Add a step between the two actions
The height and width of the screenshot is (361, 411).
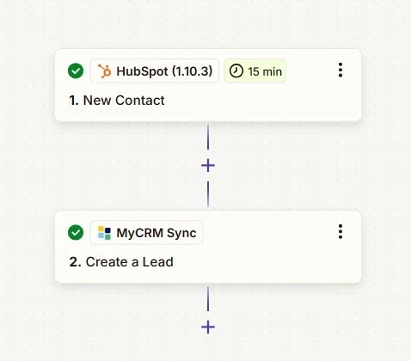(x=208, y=166)
